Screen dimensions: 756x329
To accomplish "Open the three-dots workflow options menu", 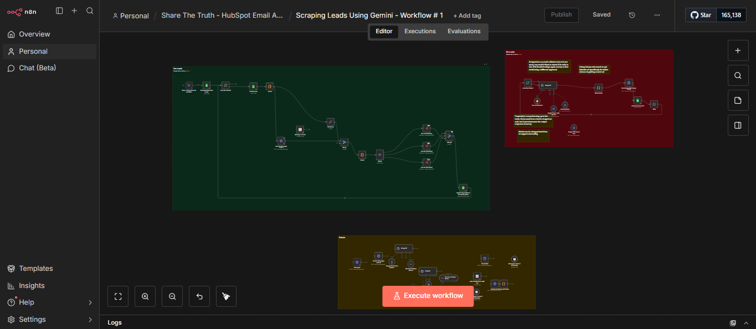I will click(657, 15).
